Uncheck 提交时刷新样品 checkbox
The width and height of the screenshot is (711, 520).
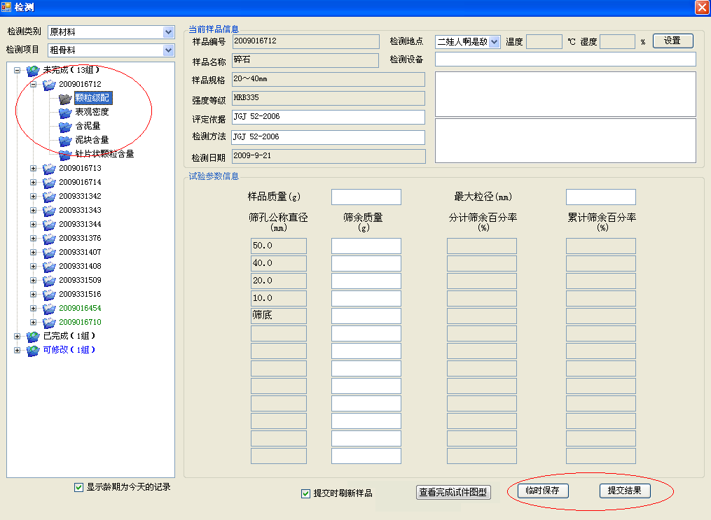[x=305, y=493]
